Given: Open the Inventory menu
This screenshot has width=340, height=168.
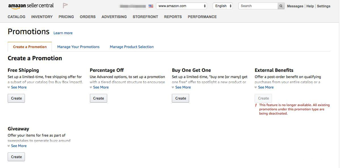Looking at the screenshot, I should pyautogui.click(x=42, y=17).
